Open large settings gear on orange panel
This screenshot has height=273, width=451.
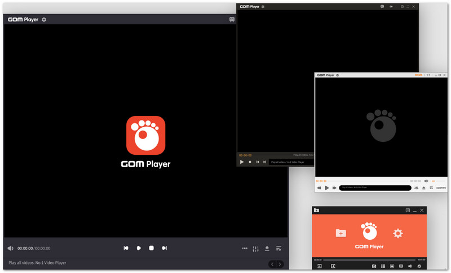click(398, 233)
